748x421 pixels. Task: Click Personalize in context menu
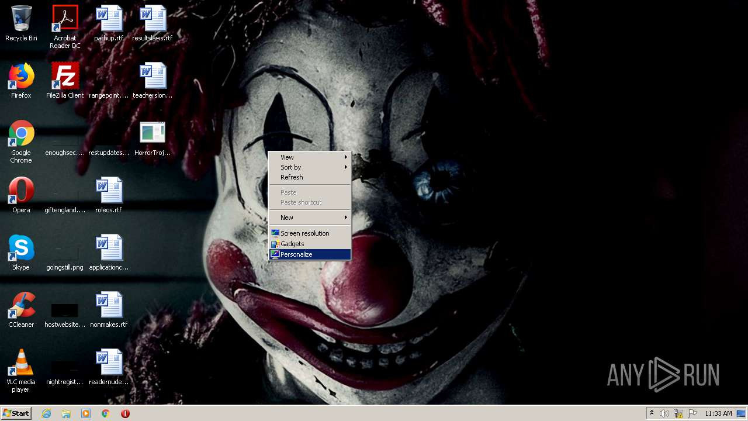tap(310, 254)
